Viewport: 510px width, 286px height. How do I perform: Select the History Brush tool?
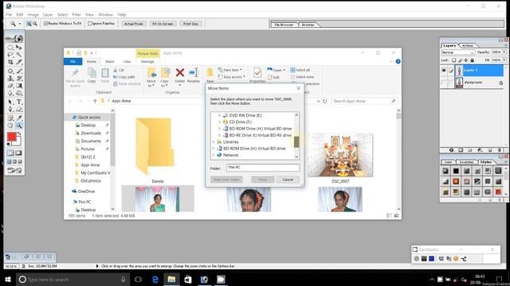(19, 78)
